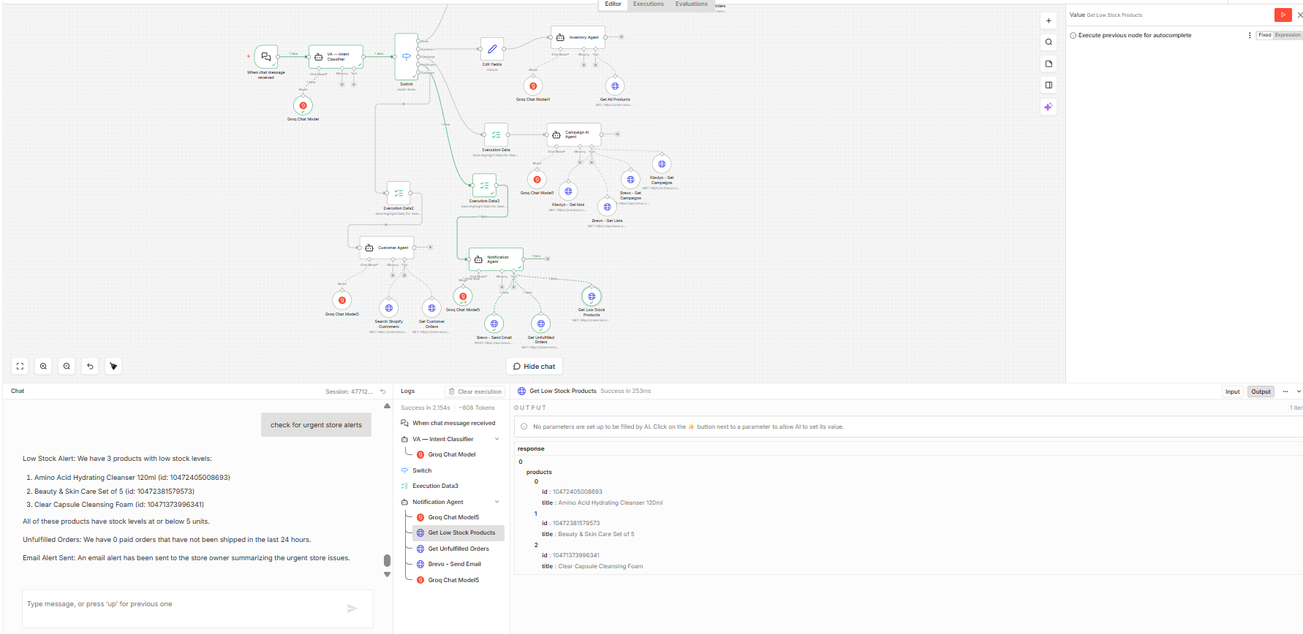Open the node search magnifier button
This screenshot has height=634, width=1303.
[1049, 42]
